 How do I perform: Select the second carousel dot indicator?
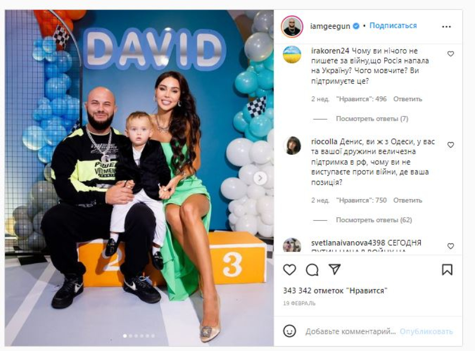[131, 336]
